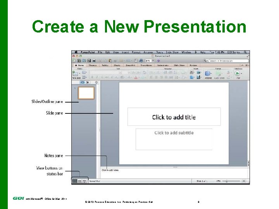Click the media browser toolbar icon

point(141,61)
